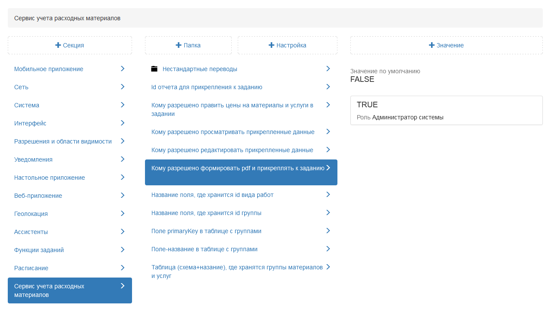Click the chevron next to Поле-название в таблице

328,249
